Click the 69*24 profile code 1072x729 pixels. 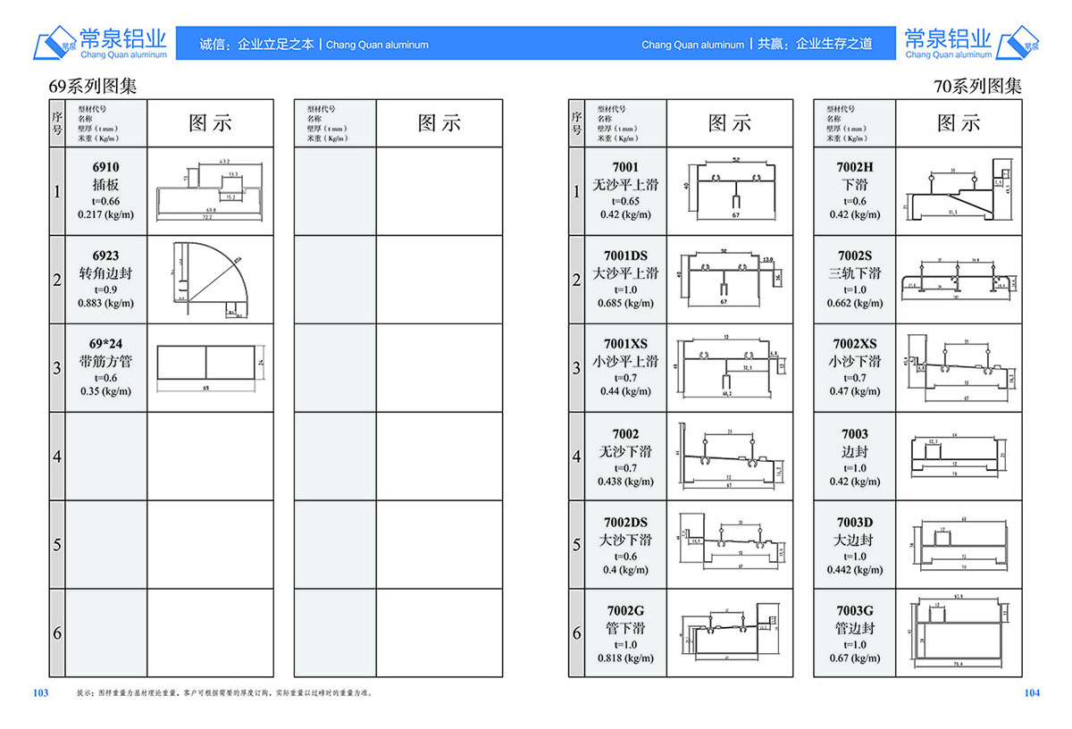click(105, 344)
